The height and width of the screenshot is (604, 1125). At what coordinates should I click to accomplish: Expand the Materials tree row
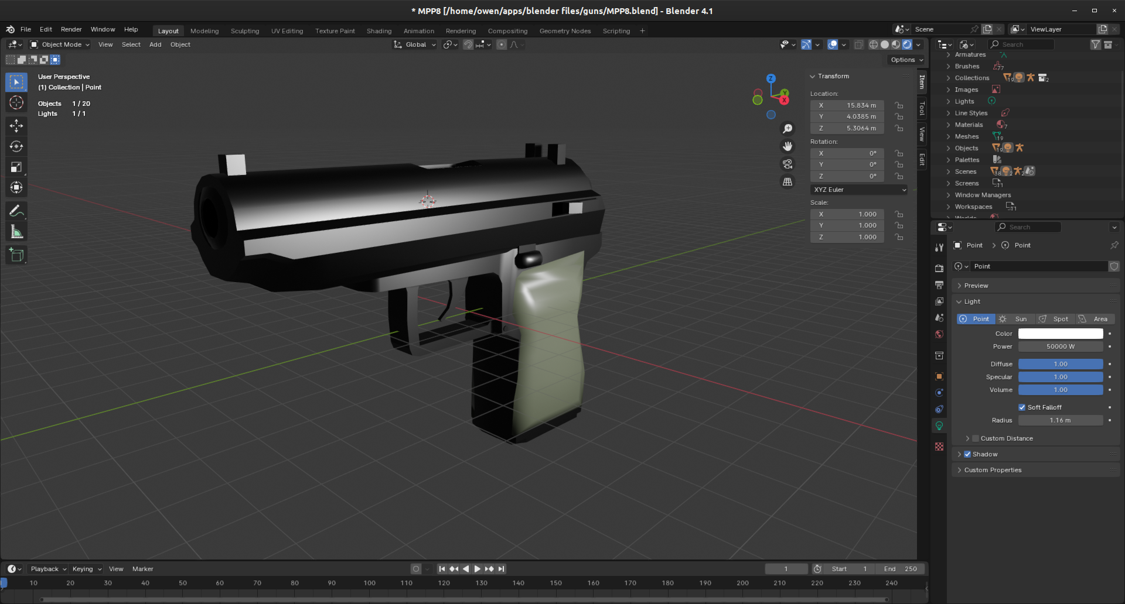[x=948, y=125]
